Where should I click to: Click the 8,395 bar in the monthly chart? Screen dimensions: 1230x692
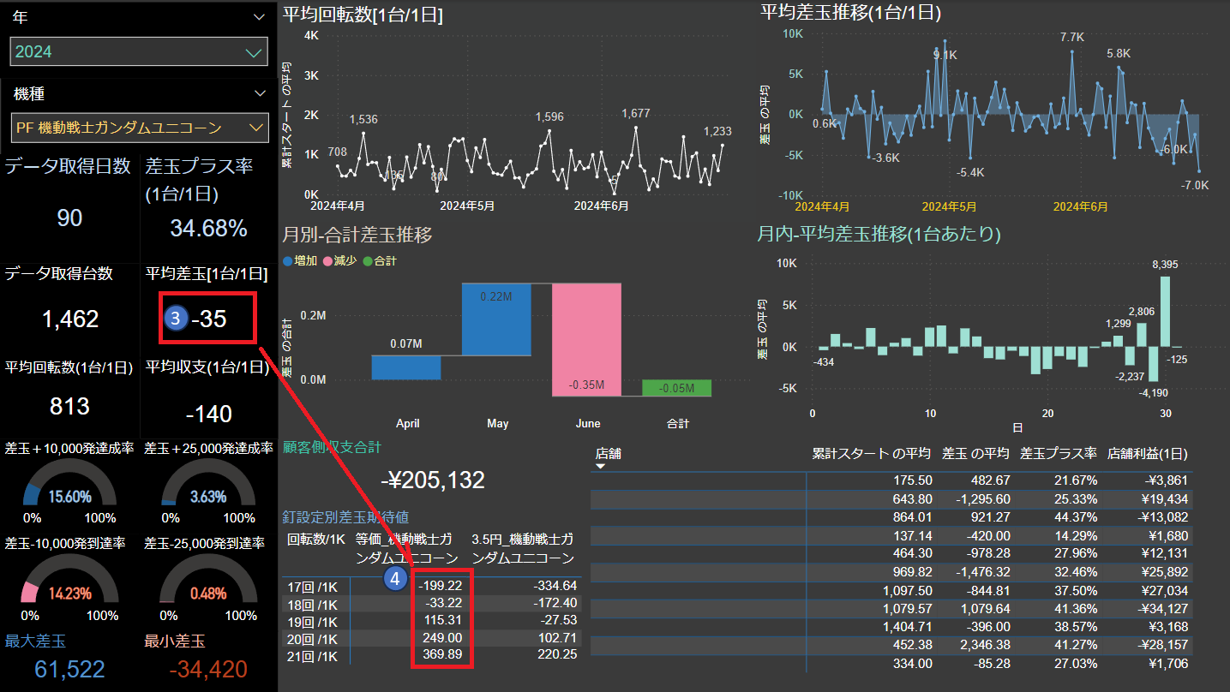(1165, 311)
